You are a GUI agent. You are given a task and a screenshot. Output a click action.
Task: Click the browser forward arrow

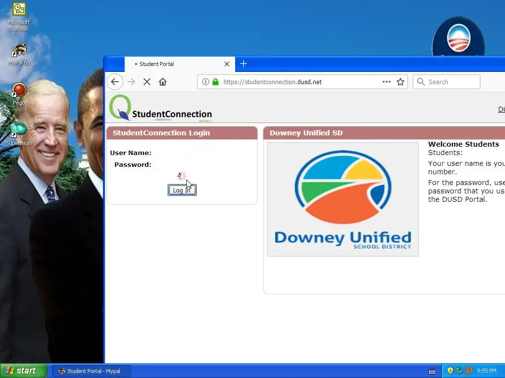[131, 82]
